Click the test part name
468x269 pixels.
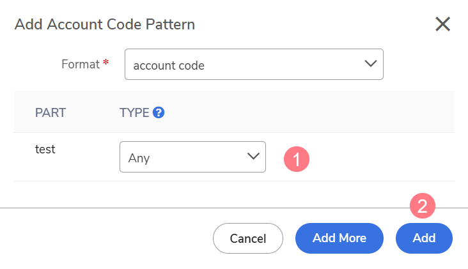tap(45, 149)
